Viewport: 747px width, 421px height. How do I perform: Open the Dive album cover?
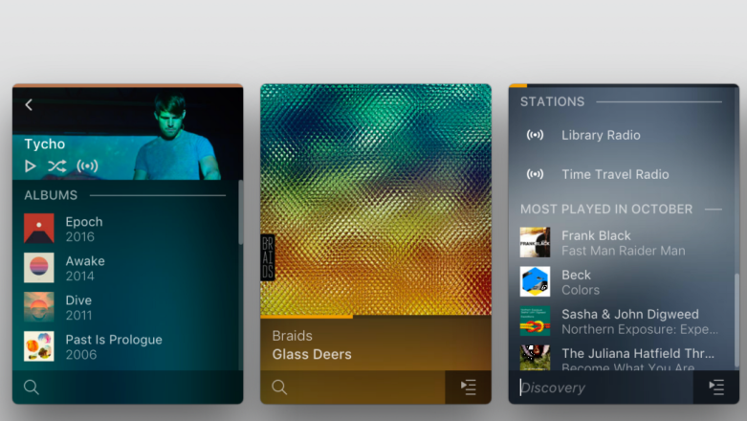(x=39, y=307)
